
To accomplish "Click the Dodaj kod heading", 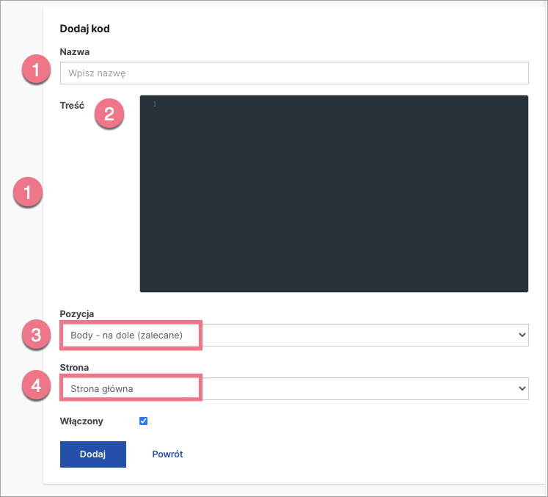I will click(x=84, y=29).
